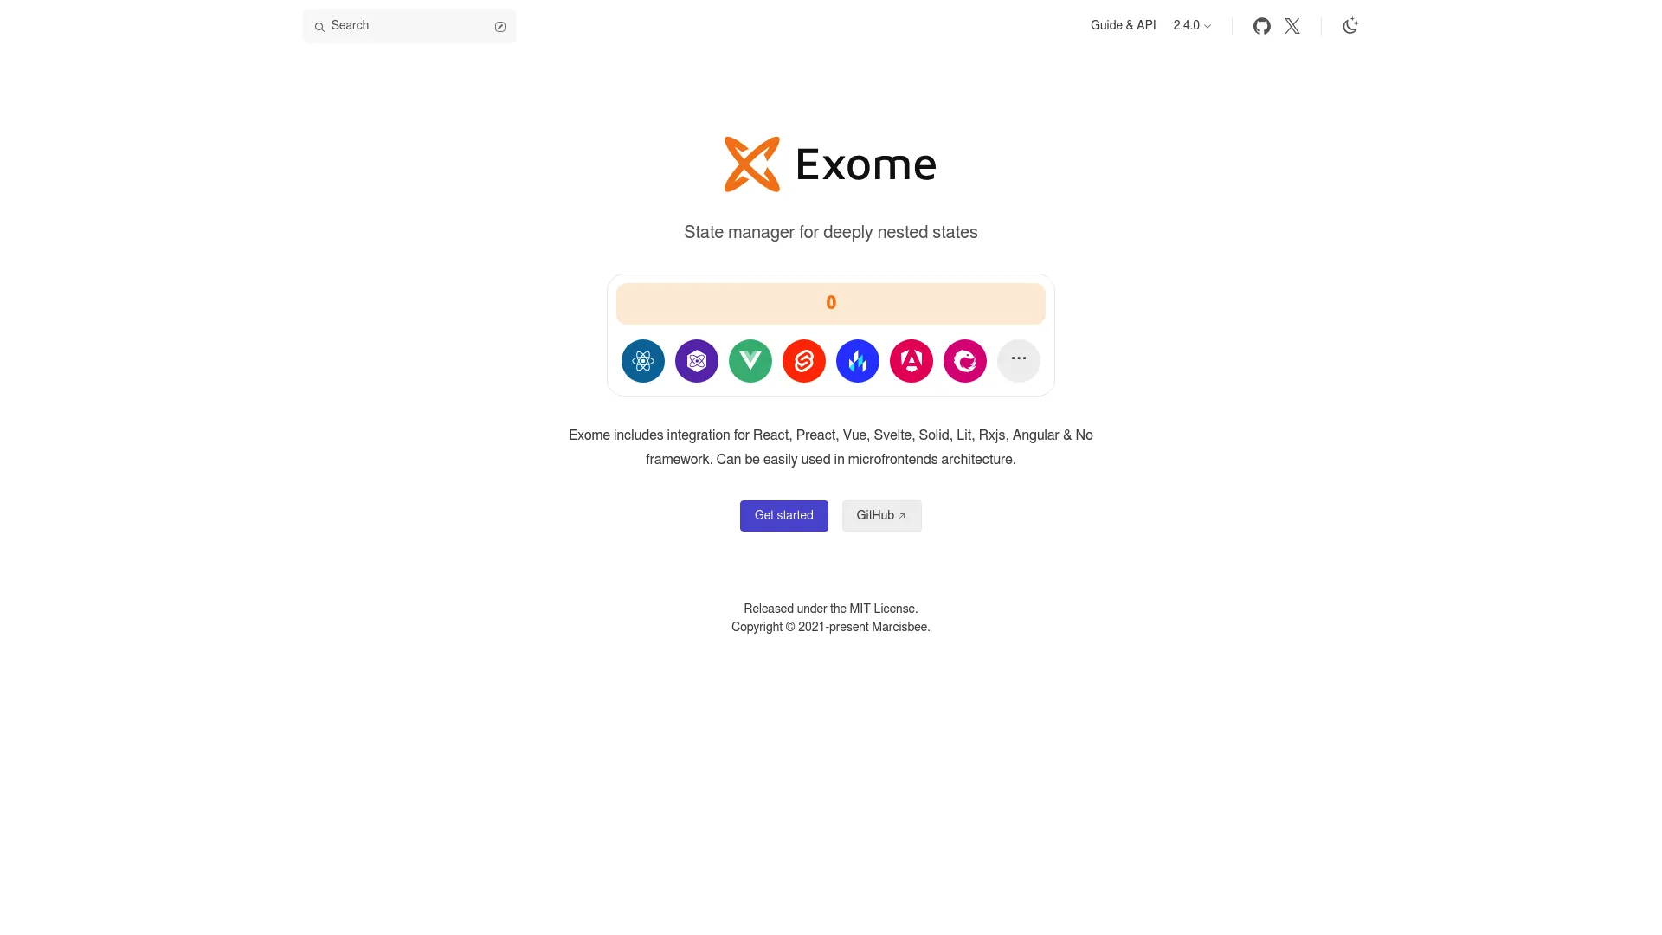Click the keyboard shortcut search icon
The width and height of the screenshot is (1662, 935).
pos(500,26)
